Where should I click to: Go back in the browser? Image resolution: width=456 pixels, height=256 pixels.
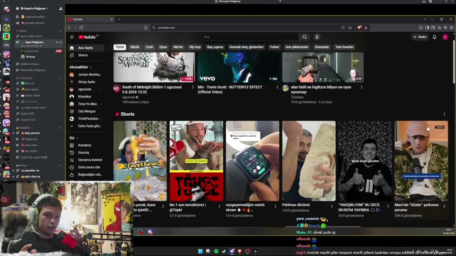point(69,27)
